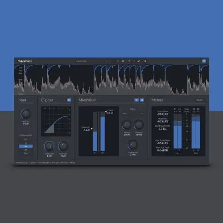Toggle the Clipper section power button
The image size is (223, 223).
click(69, 100)
